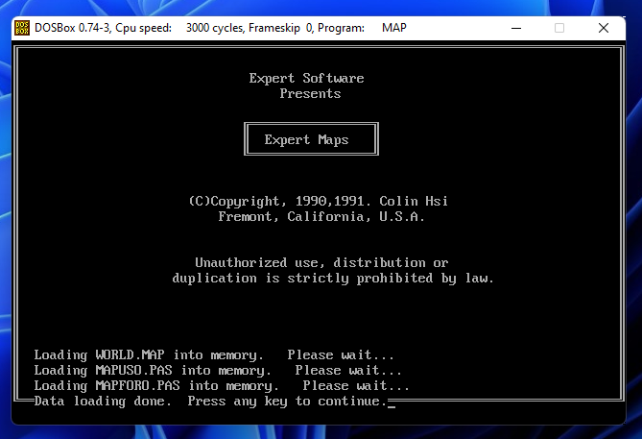The height and width of the screenshot is (439, 642).
Task: Click 'duplication is strictly prohibited by law' line
Action: coord(333,278)
